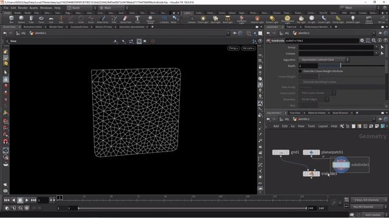
Task: Open help for the Subdivide node
Action: pos(385,41)
